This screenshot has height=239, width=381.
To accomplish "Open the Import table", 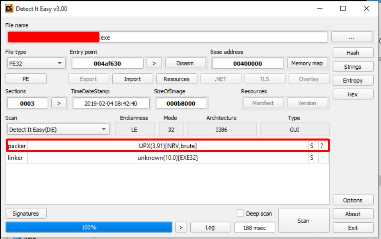I will (x=132, y=79).
